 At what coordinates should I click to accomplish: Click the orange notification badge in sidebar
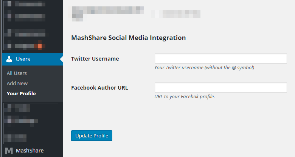click(38, 46)
